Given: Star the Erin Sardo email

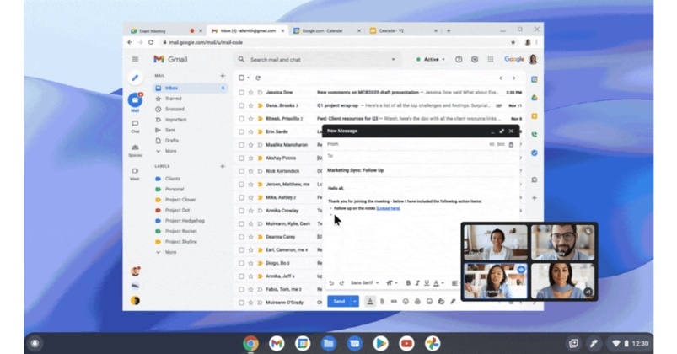Looking at the screenshot, I should click(250, 131).
